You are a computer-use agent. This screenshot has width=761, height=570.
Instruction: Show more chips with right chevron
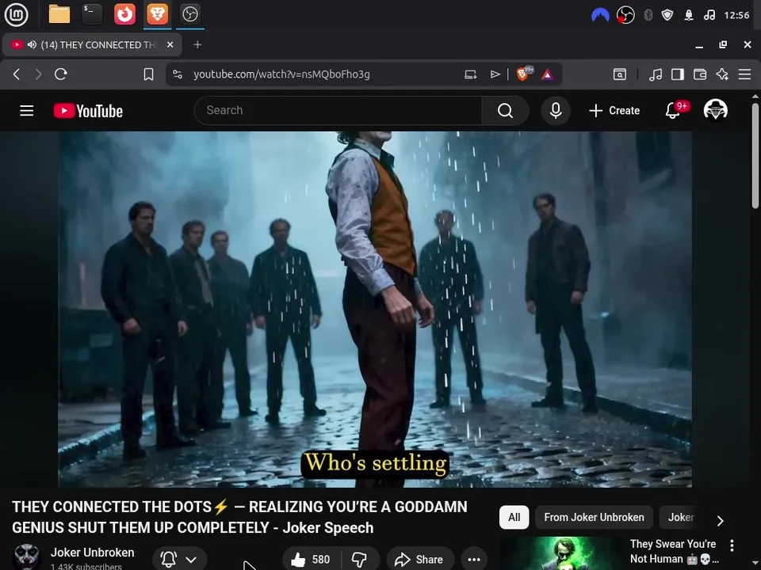click(721, 521)
